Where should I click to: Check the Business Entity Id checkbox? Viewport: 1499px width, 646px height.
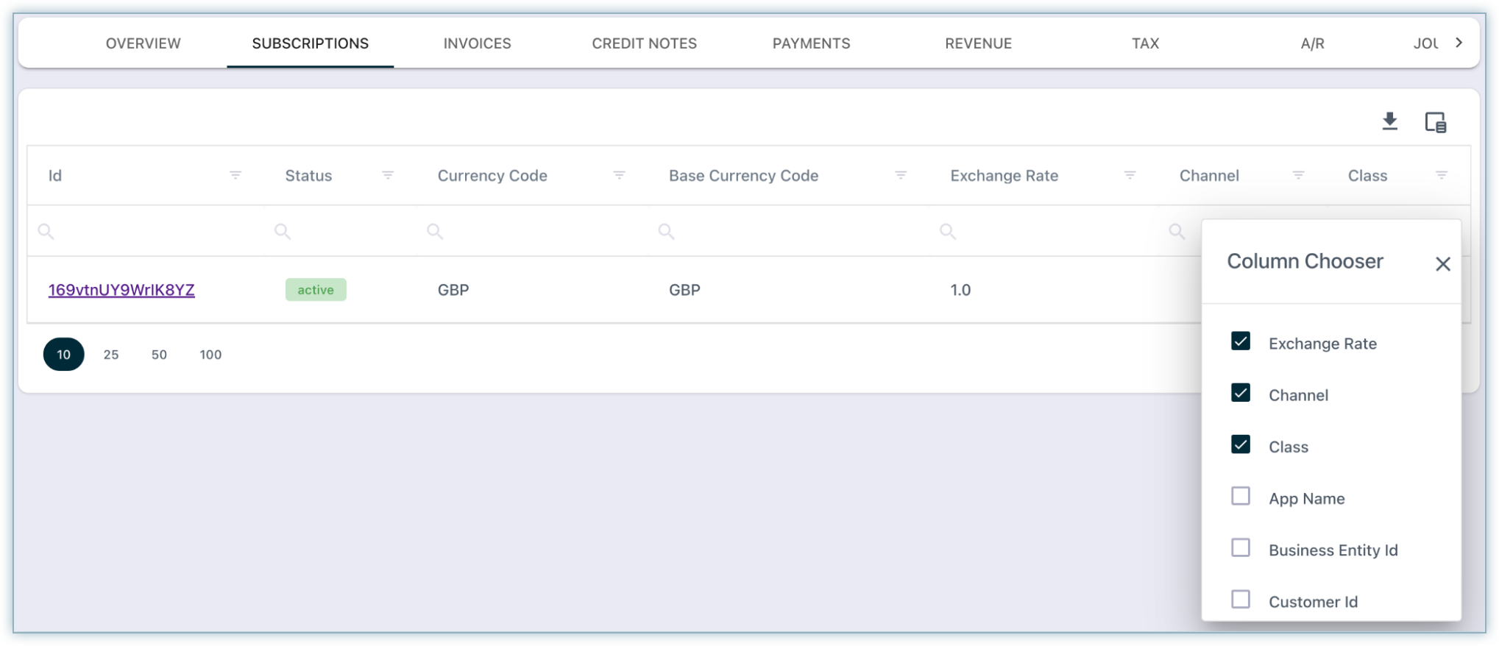(x=1241, y=548)
